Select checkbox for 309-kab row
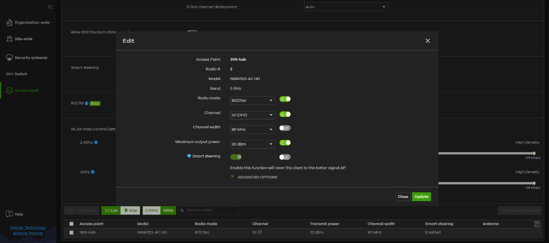This screenshot has height=243, width=549. click(71, 232)
